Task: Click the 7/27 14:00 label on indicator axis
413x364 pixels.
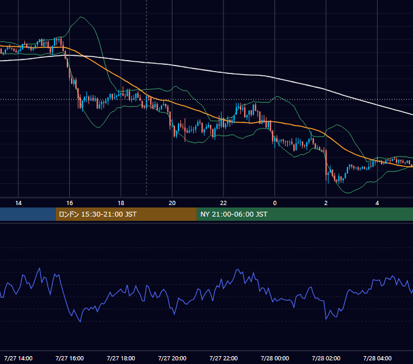Action: coord(18,358)
